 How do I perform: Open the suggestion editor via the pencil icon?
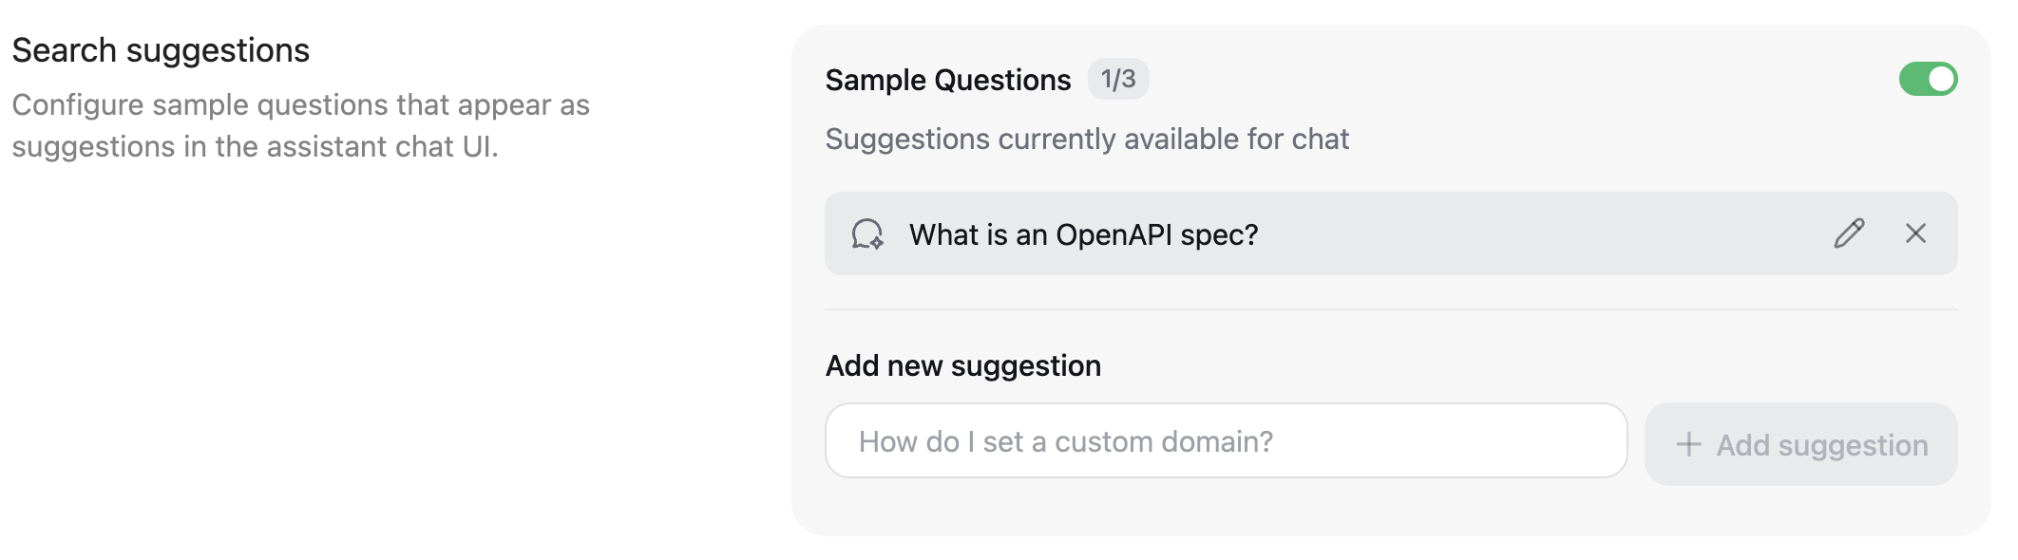tap(1848, 233)
